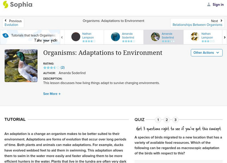Jump to quiz question 1
The height and width of the screenshot is (163, 227).
point(158,120)
